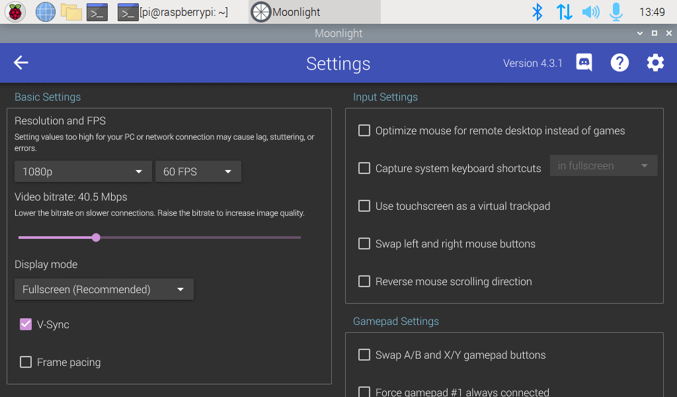Check Reverse mouse scrolling direction
This screenshot has width=677, height=397.
pos(364,281)
